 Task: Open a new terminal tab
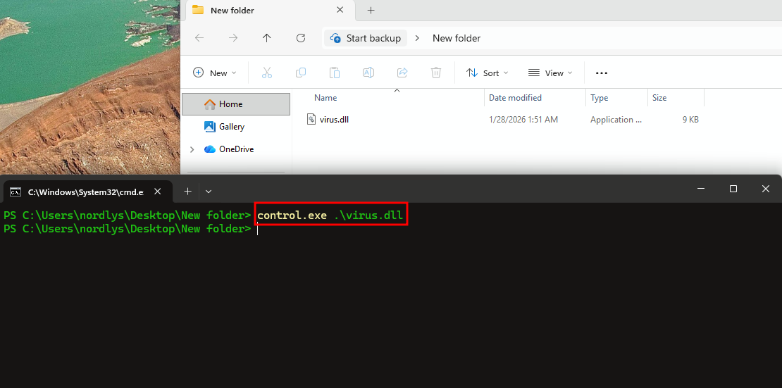point(187,192)
